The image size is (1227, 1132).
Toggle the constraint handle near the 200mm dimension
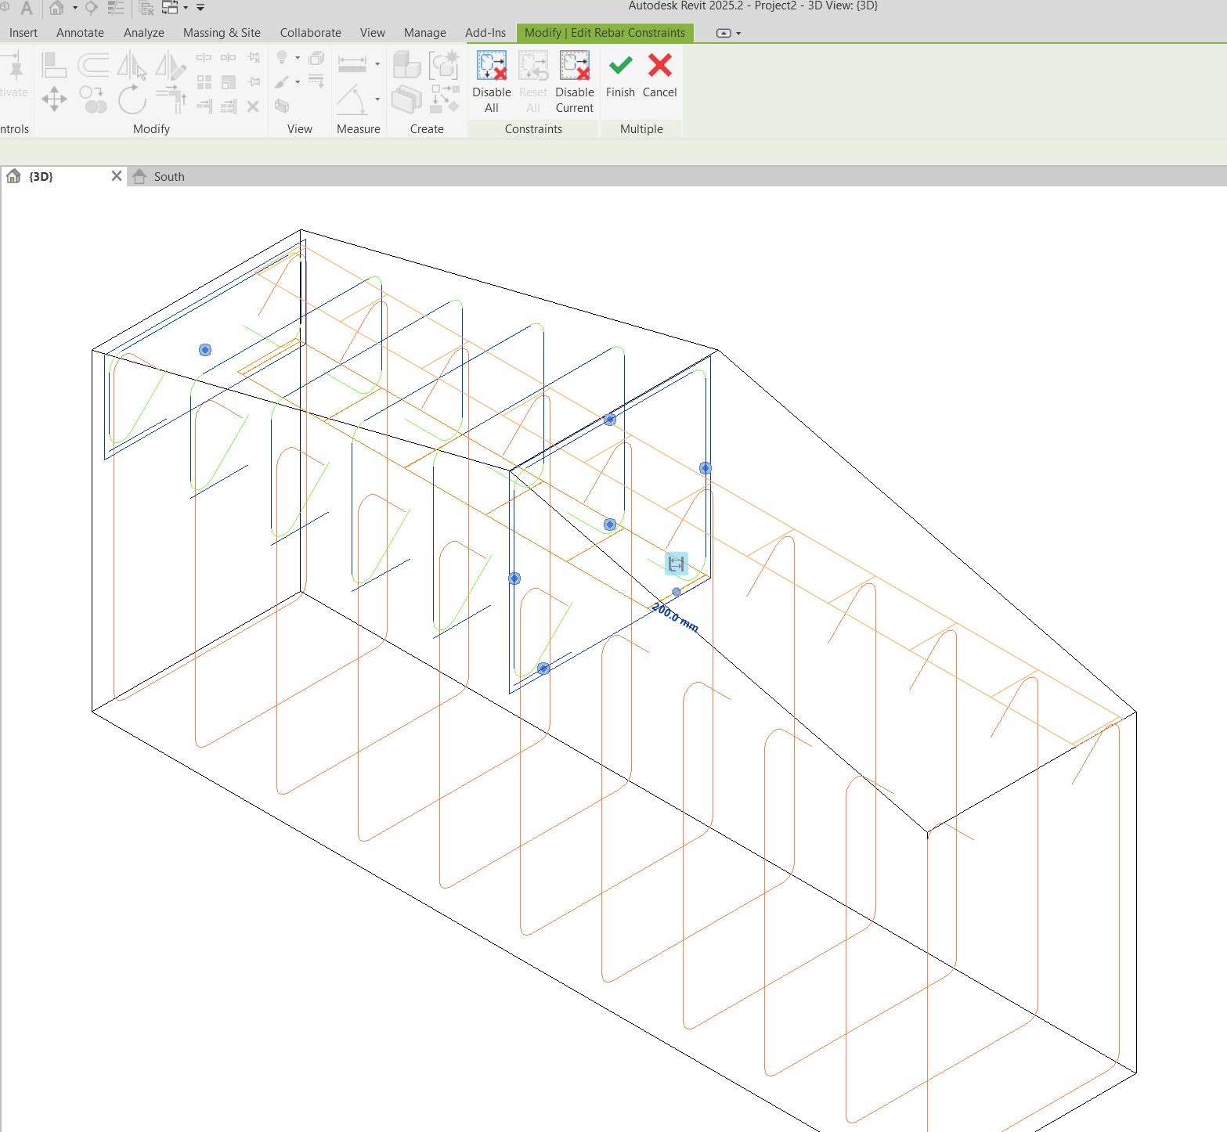(x=676, y=564)
